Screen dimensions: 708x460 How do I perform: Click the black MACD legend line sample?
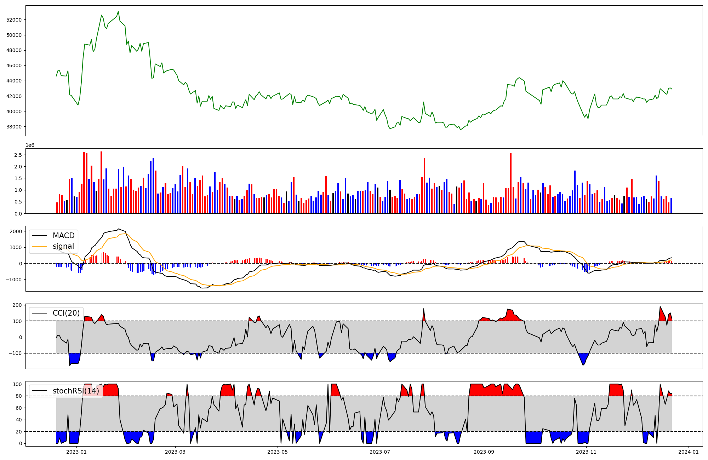coord(39,236)
